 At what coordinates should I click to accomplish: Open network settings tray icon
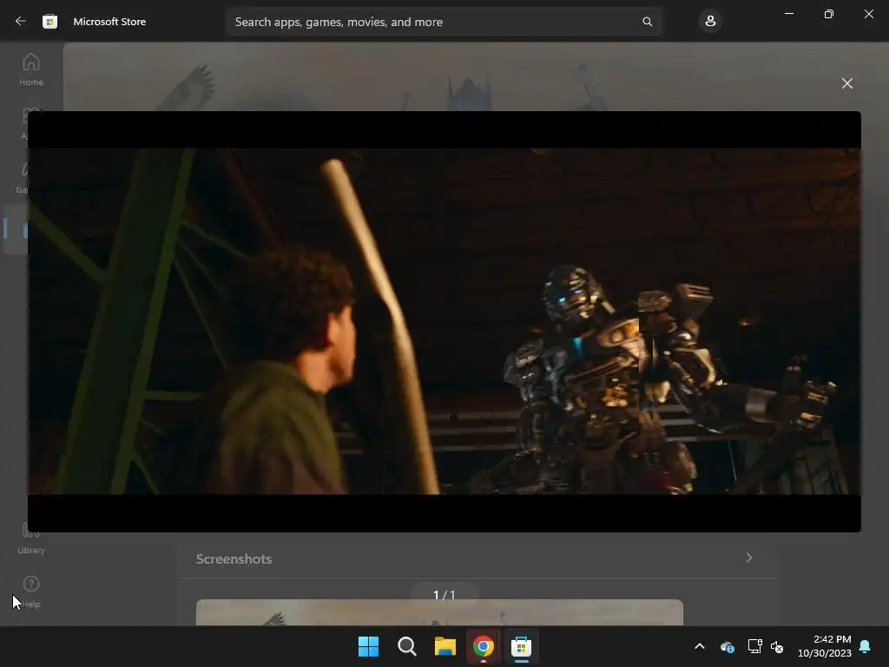(754, 646)
